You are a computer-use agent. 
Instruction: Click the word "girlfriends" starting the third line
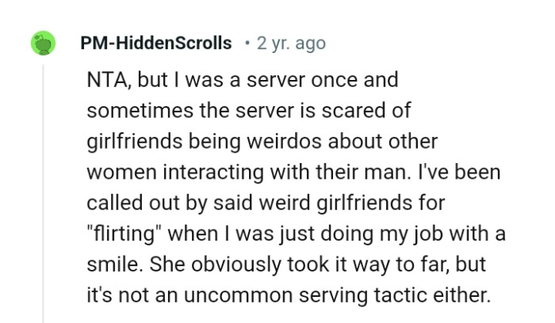(135, 142)
